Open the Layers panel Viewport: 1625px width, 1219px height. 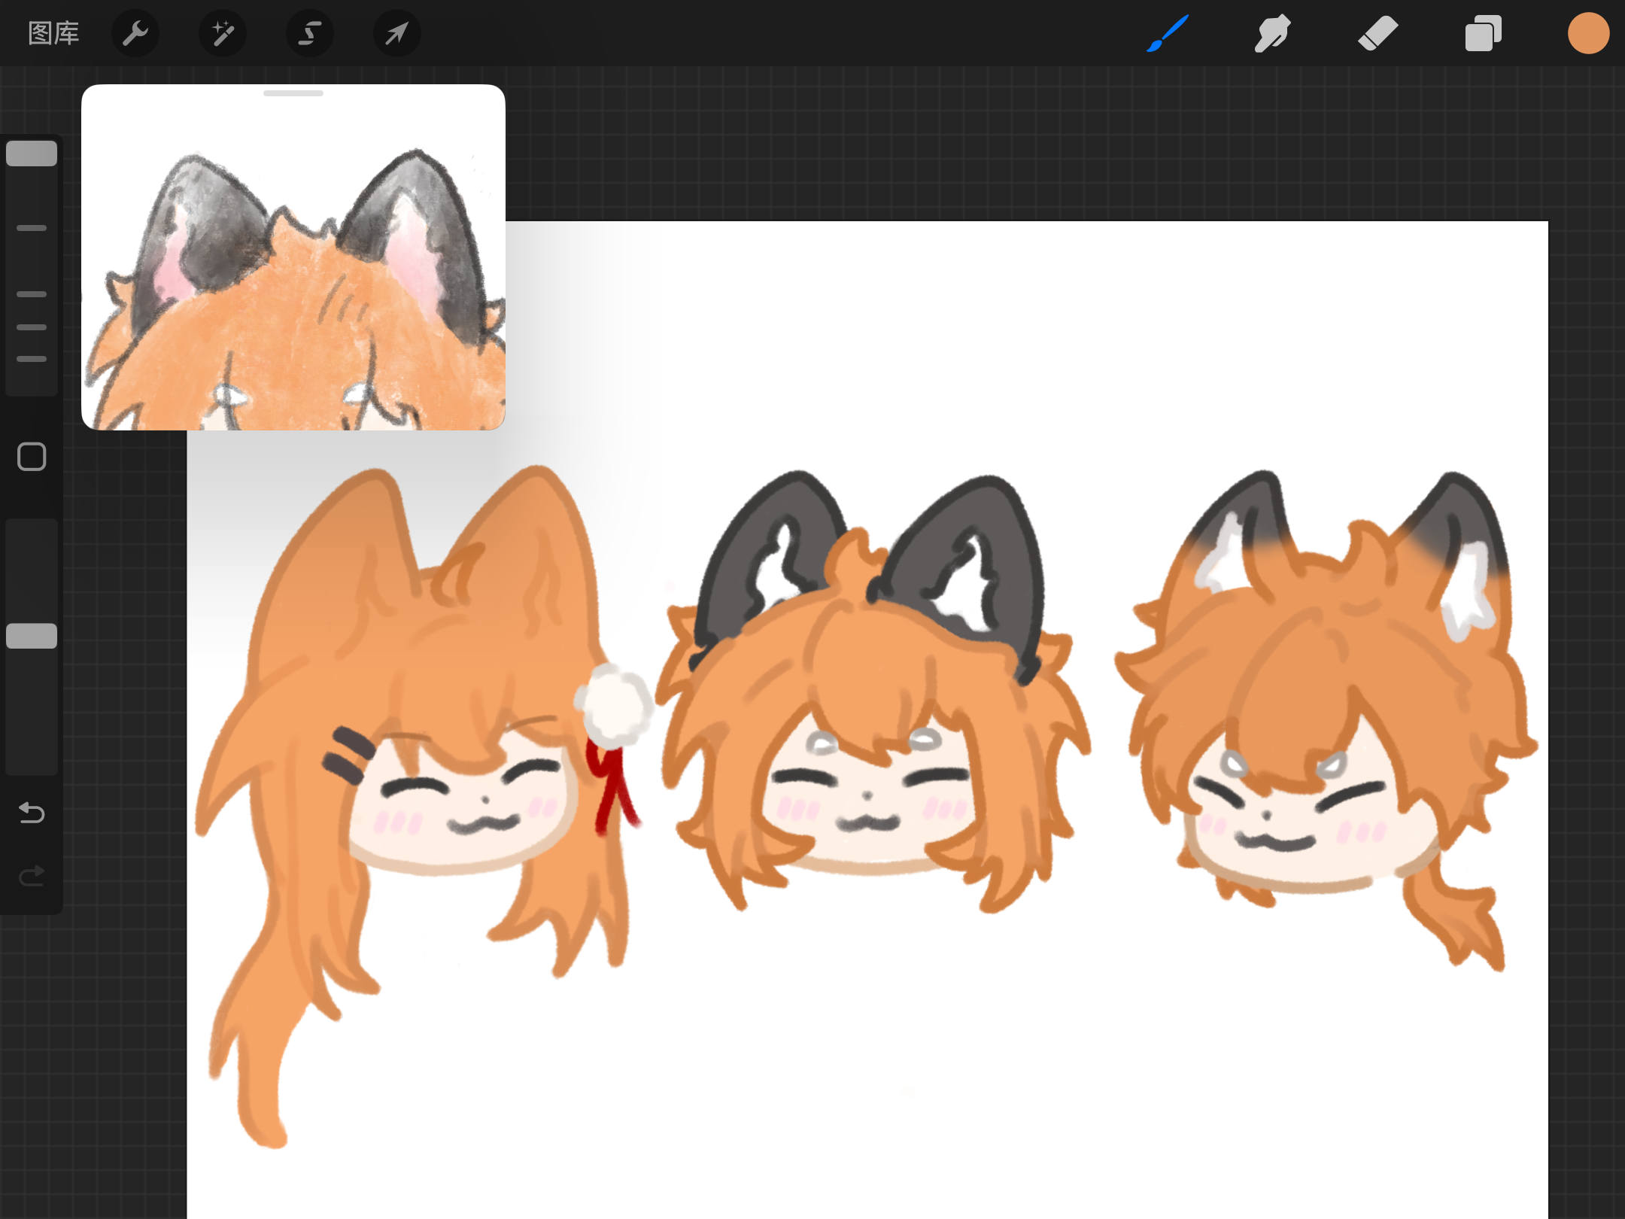pyautogui.click(x=1483, y=33)
